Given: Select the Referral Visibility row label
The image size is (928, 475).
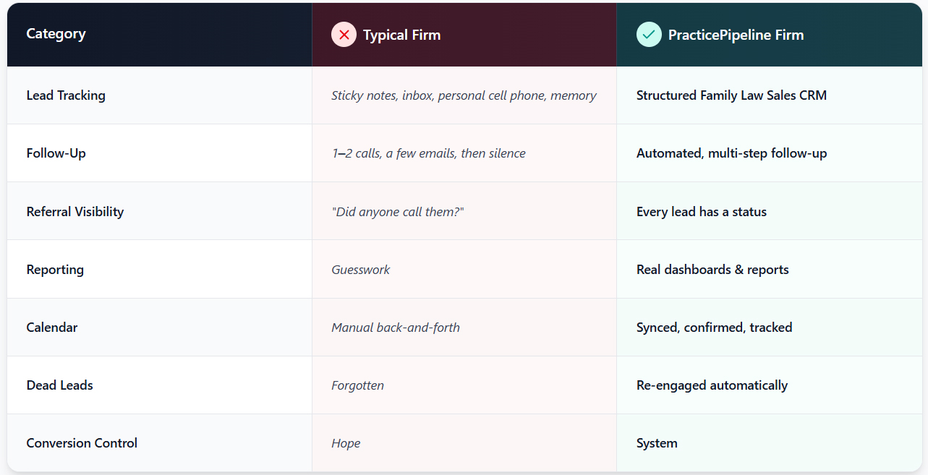Looking at the screenshot, I should (x=75, y=212).
